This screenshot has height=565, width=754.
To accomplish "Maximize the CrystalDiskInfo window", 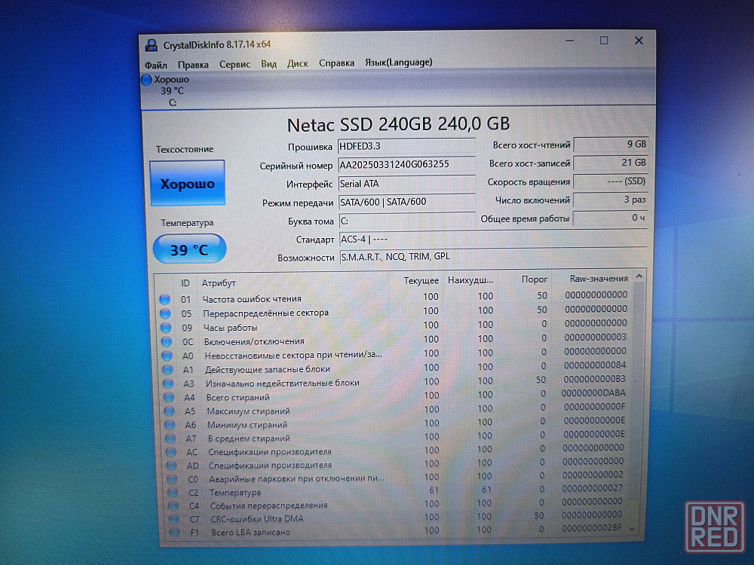I will (604, 41).
